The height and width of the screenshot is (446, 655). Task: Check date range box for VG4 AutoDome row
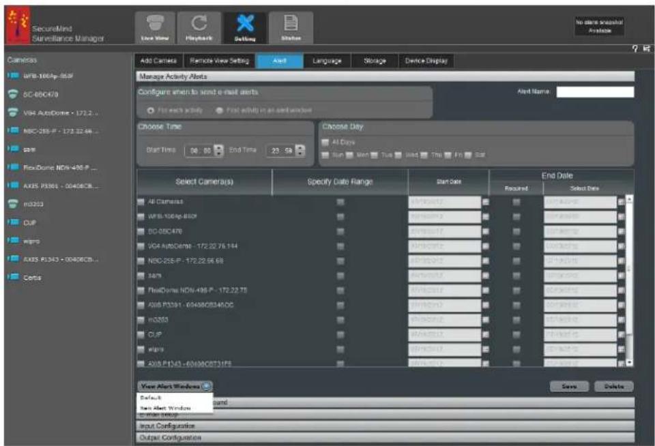(340, 246)
